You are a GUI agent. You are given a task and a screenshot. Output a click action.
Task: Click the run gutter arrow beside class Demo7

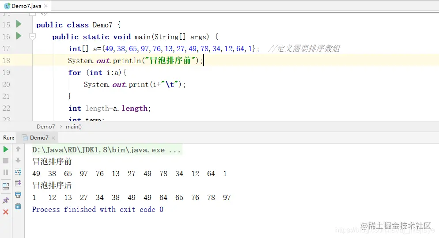[x=19, y=24]
